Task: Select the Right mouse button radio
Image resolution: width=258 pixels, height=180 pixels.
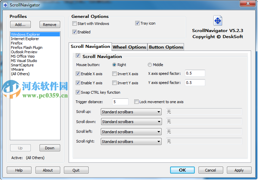Action: click(x=114, y=65)
